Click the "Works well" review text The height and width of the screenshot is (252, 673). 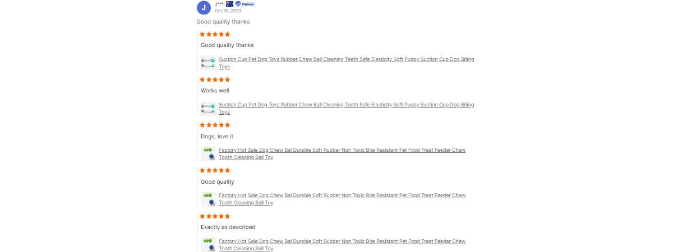215,90
